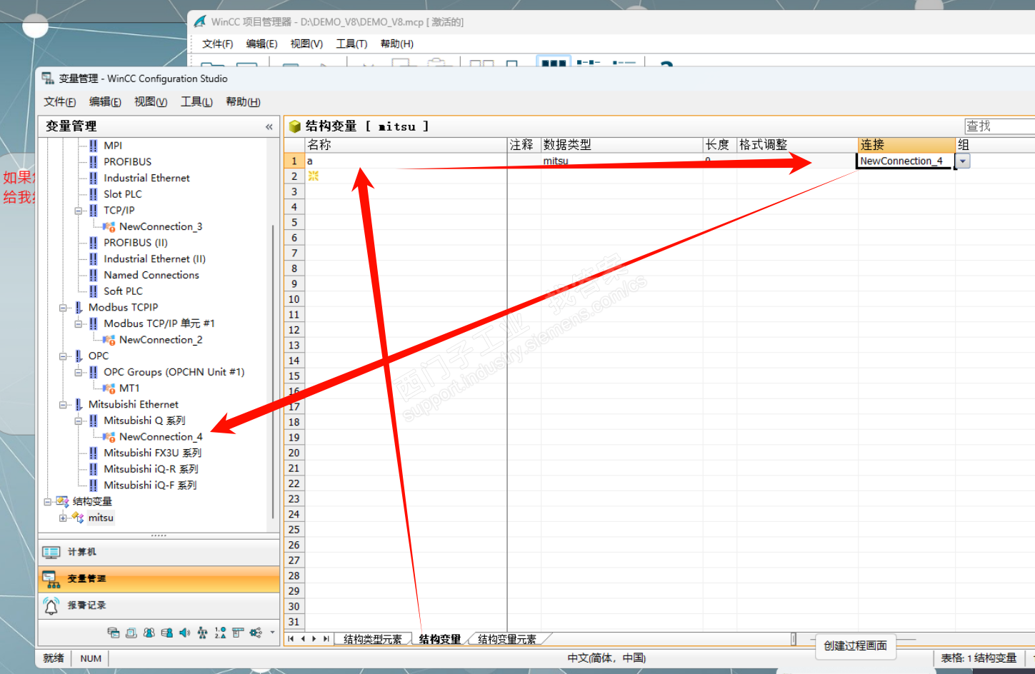1035x674 pixels.
Task: Go to the last sheet tab
Action: click(326, 639)
